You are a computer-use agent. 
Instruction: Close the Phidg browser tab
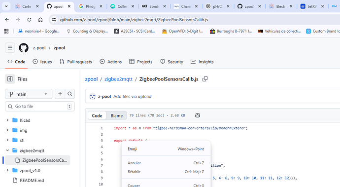101,6
